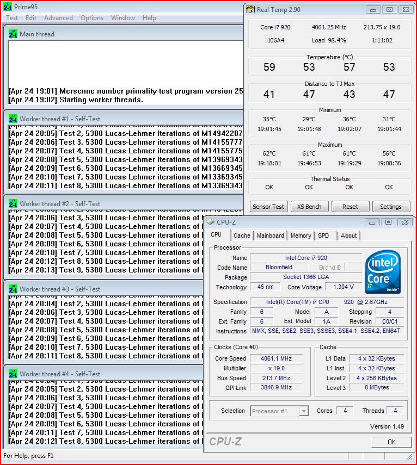Click the Instructions field listing MMX, SSE
417x465 pixels.
point(327,331)
